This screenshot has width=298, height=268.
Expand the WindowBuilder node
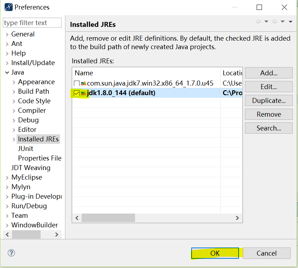(7, 225)
